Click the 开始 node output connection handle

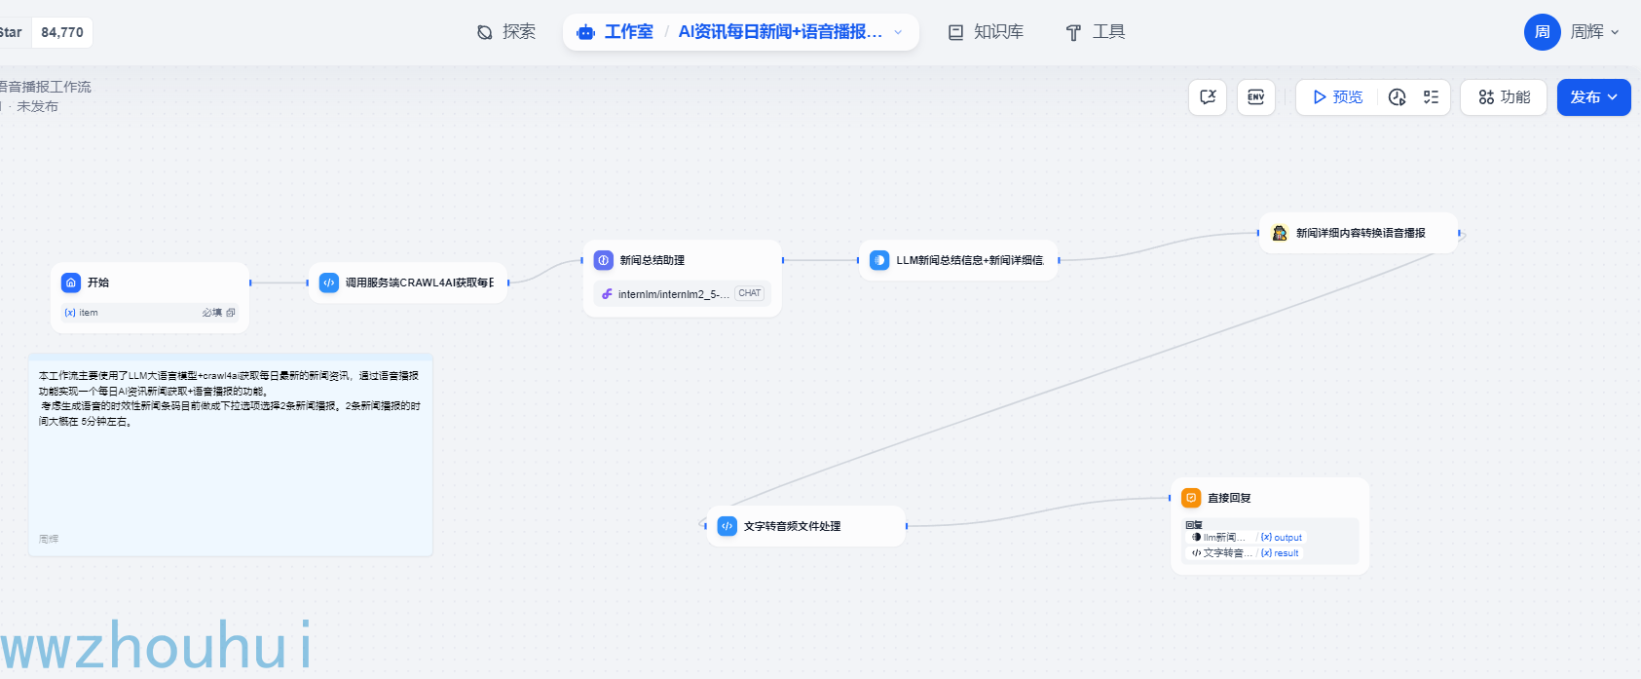point(250,283)
